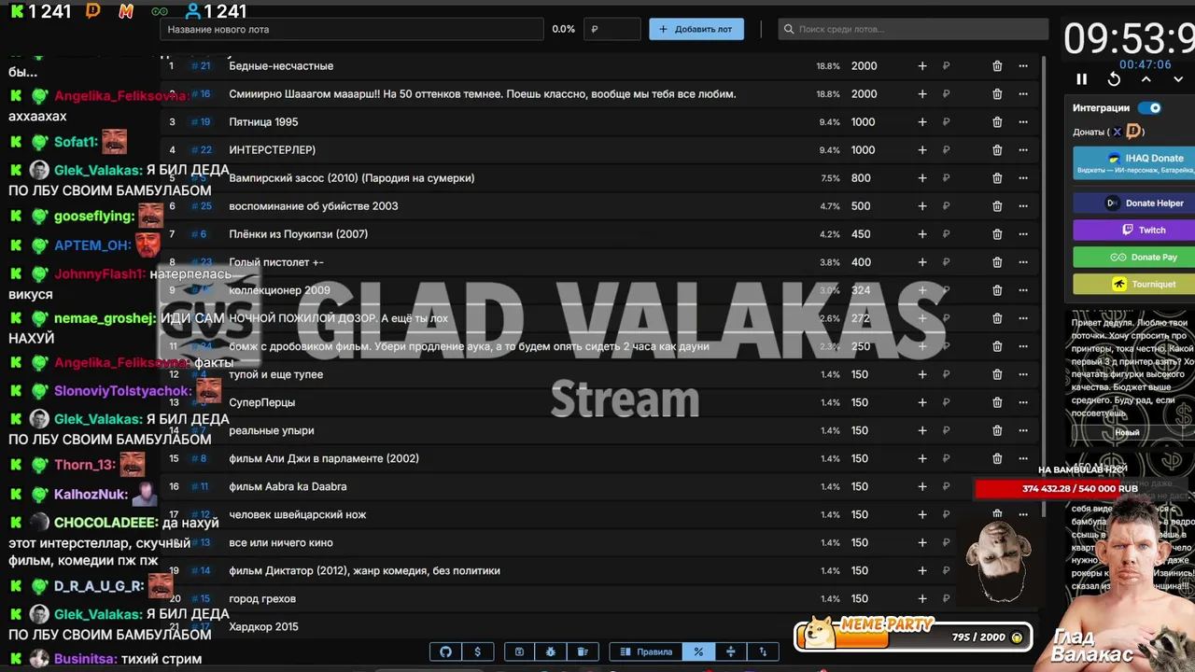Screen dimensions: 1195x672
Task: Select the фильм Aabra ka Daabra lot
Action: coord(288,486)
